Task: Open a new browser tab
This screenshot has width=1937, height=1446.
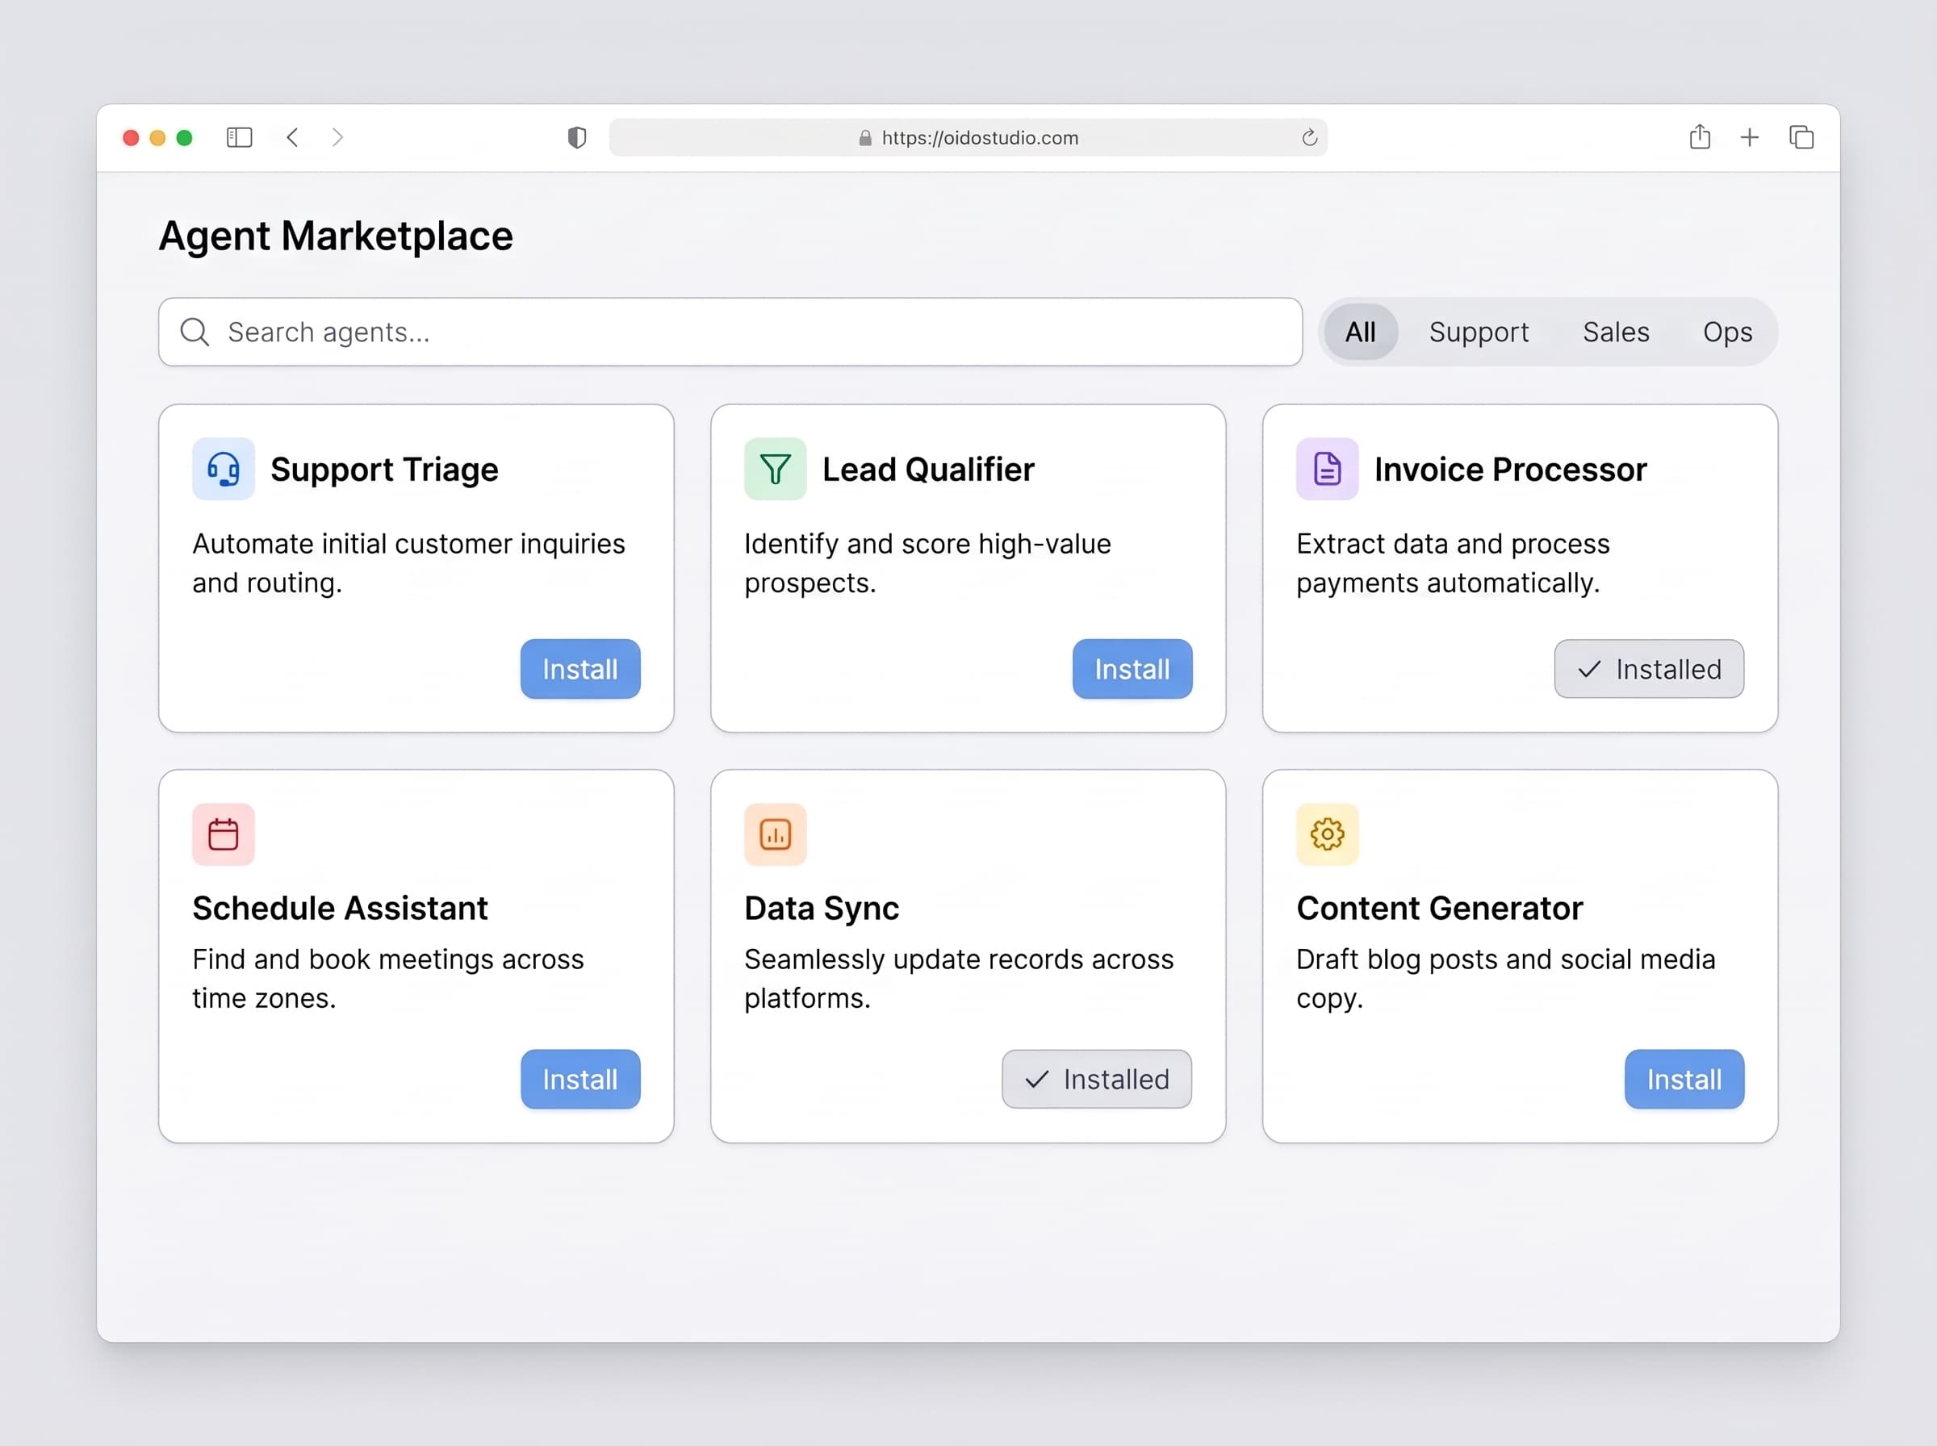Action: click(1749, 137)
